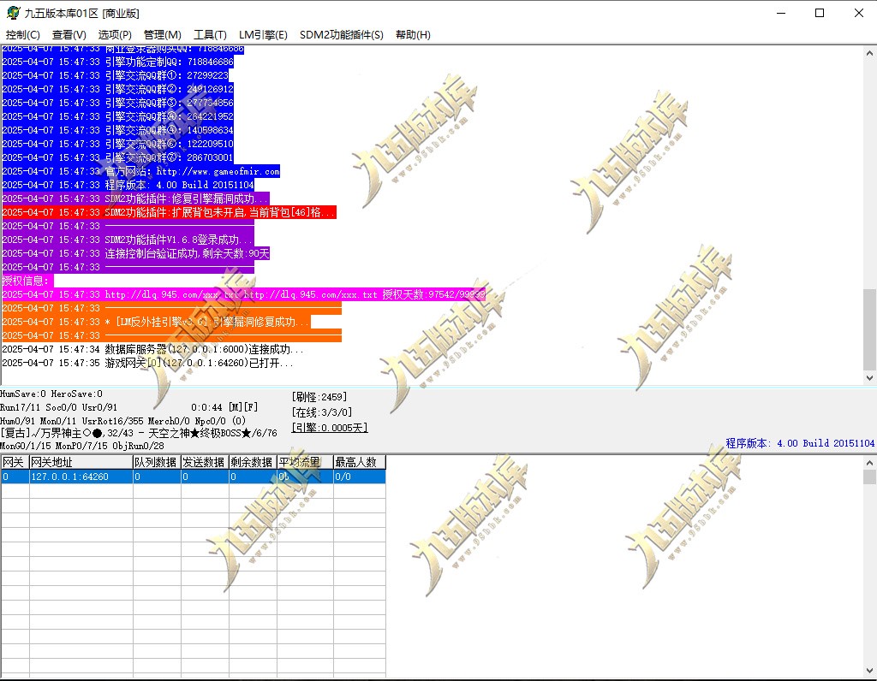Click log line 引擎功能定制QQ: 718846686
The width and height of the screenshot is (877, 681).
[117, 62]
